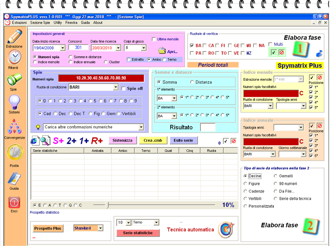Open the Posta euro coin icon

pos(15,153)
